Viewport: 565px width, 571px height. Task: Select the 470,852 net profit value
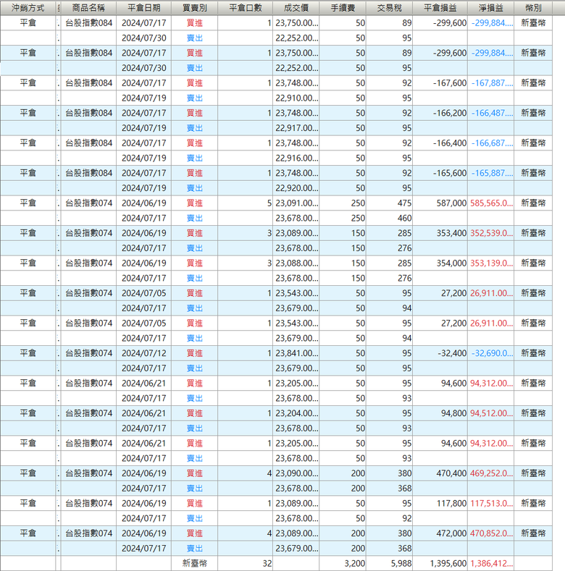(x=491, y=533)
